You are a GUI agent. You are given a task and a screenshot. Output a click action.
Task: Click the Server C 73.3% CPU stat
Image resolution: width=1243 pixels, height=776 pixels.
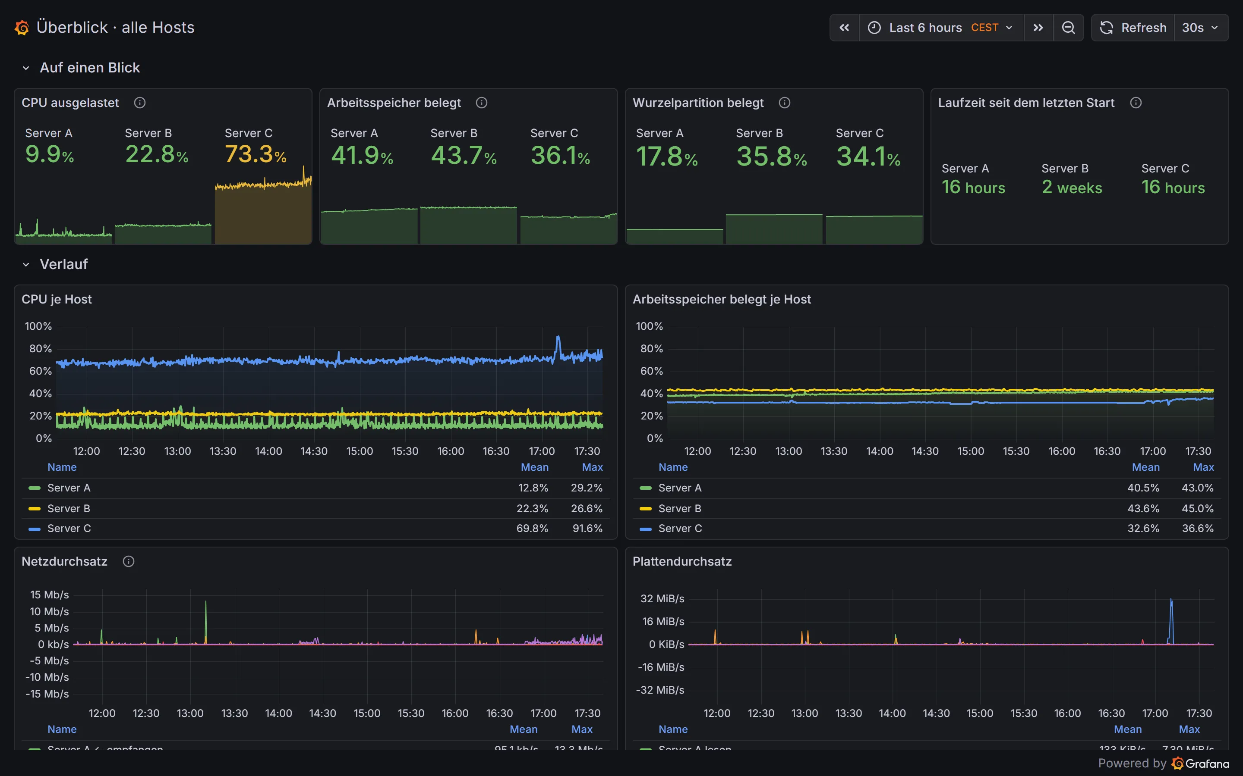pyautogui.click(x=256, y=154)
